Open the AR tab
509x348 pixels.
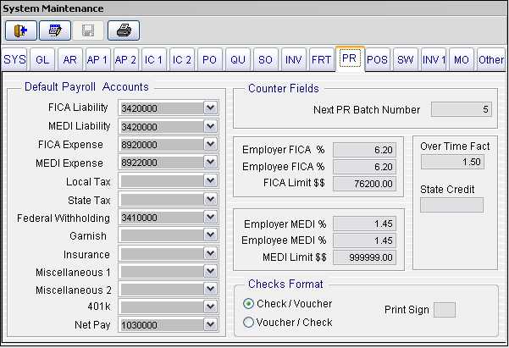tap(70, 60)
